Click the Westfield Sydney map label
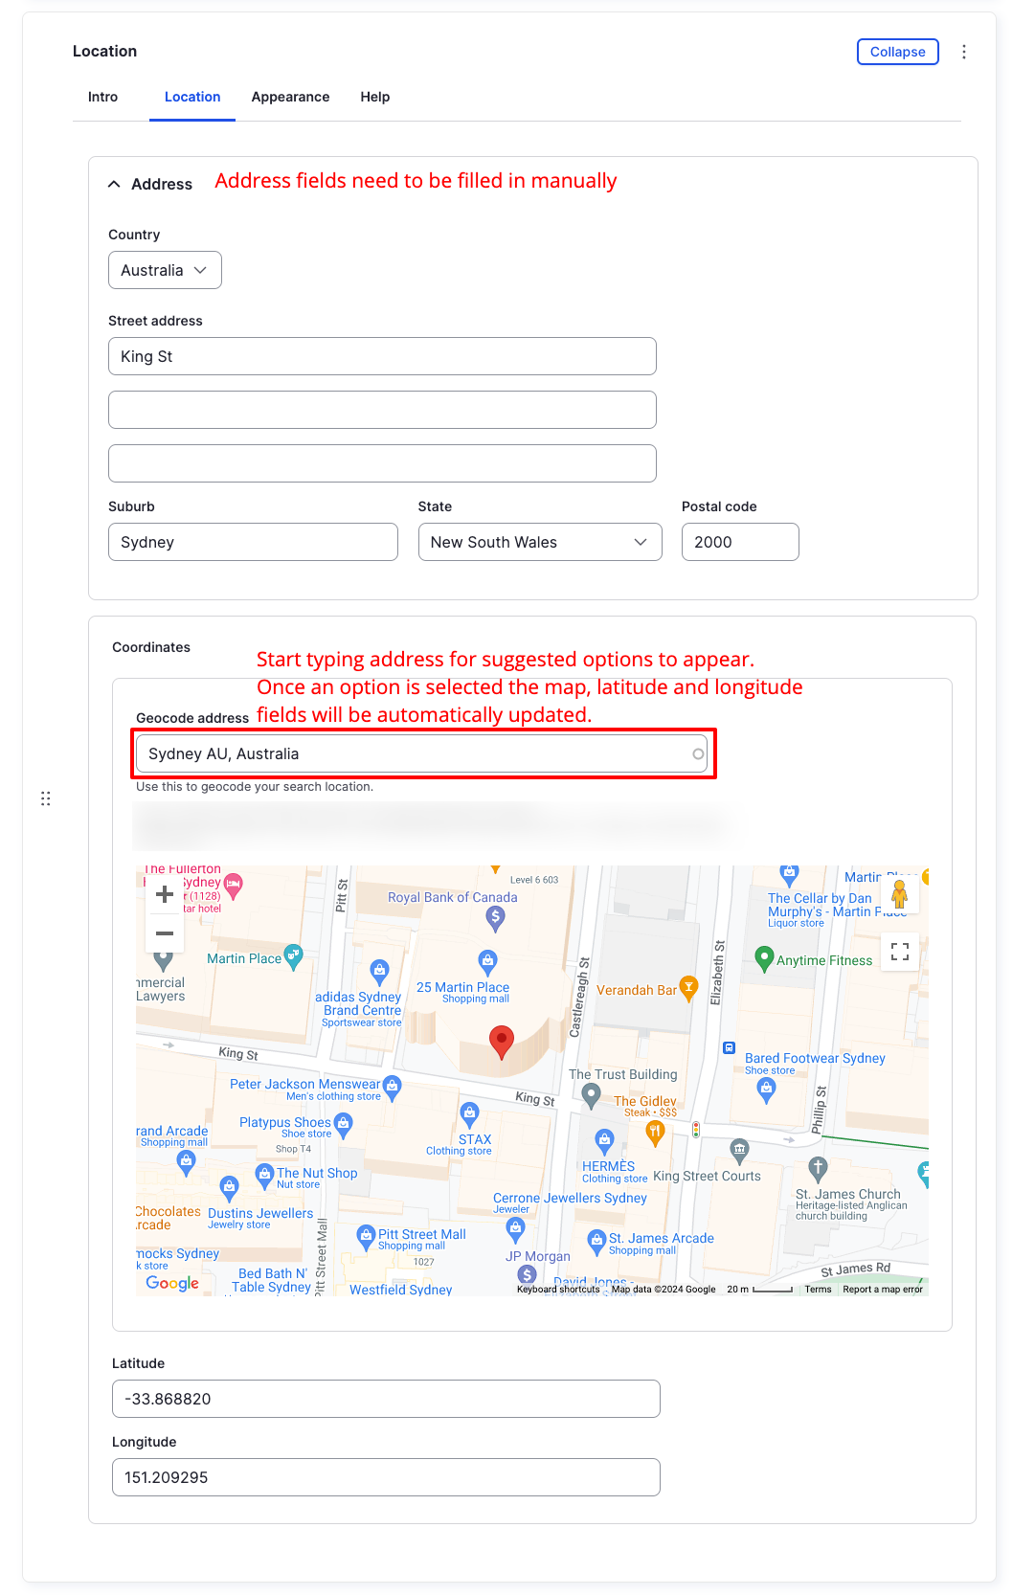Image resolution: width=1035 pixels, height=1595 pixels. 400,1290
